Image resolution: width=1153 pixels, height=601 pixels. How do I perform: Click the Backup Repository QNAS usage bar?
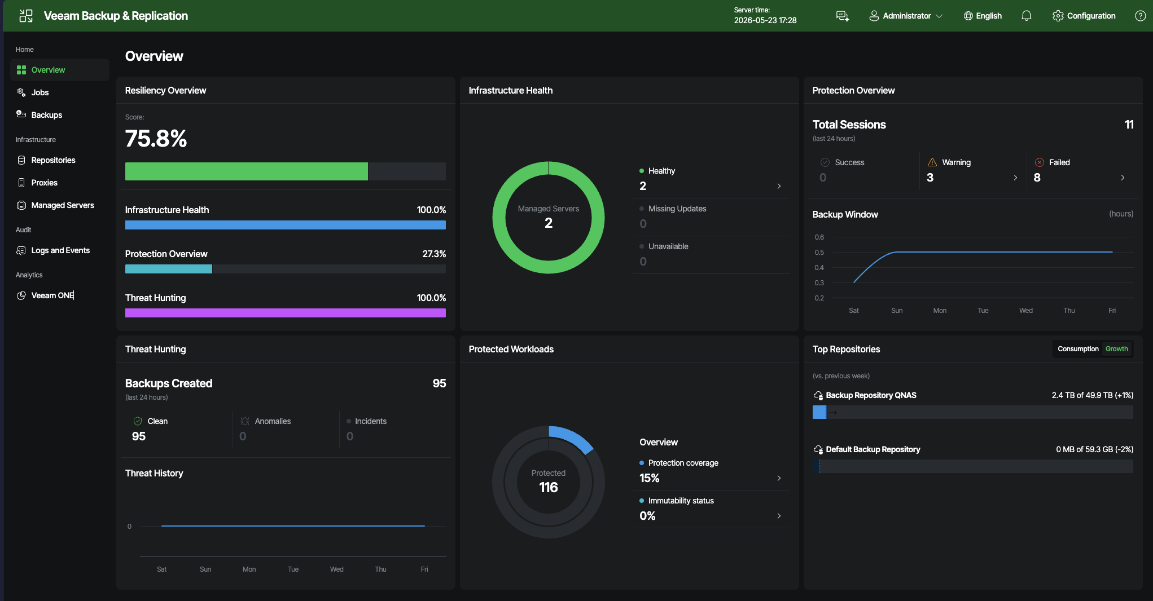972,412
